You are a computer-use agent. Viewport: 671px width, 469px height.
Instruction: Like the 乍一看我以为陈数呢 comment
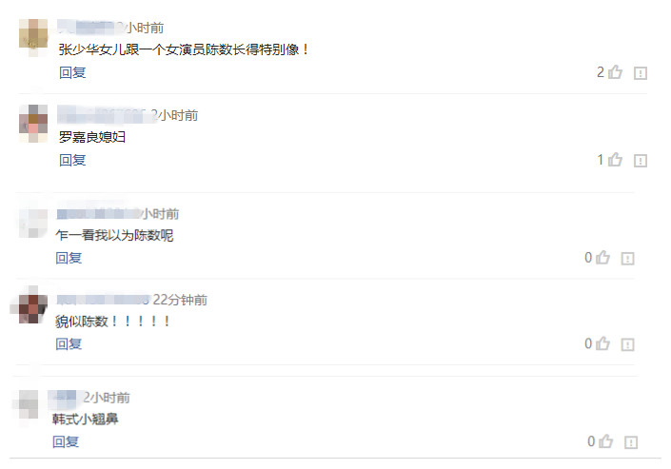pyautogui.click(x=602, y=257)
